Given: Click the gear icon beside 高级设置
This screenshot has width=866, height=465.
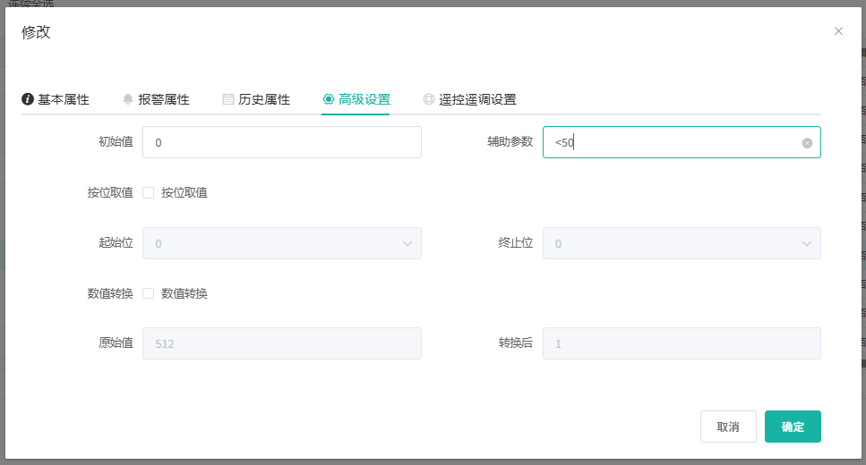Looking at the screenshot, I should [x=329, y=99].
